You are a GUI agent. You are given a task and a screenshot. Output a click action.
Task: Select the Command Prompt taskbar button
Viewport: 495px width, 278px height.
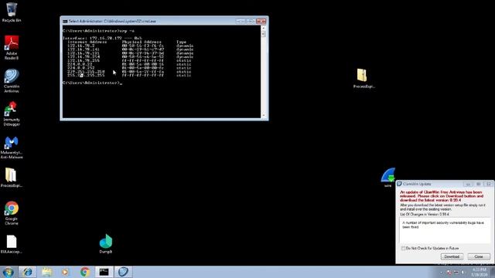point(104,272)
